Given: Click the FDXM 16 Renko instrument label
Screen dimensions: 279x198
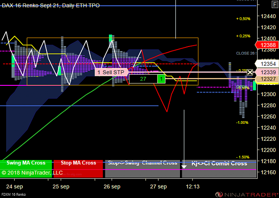Looking at the screenshot, I should click(x=14, y=194).
